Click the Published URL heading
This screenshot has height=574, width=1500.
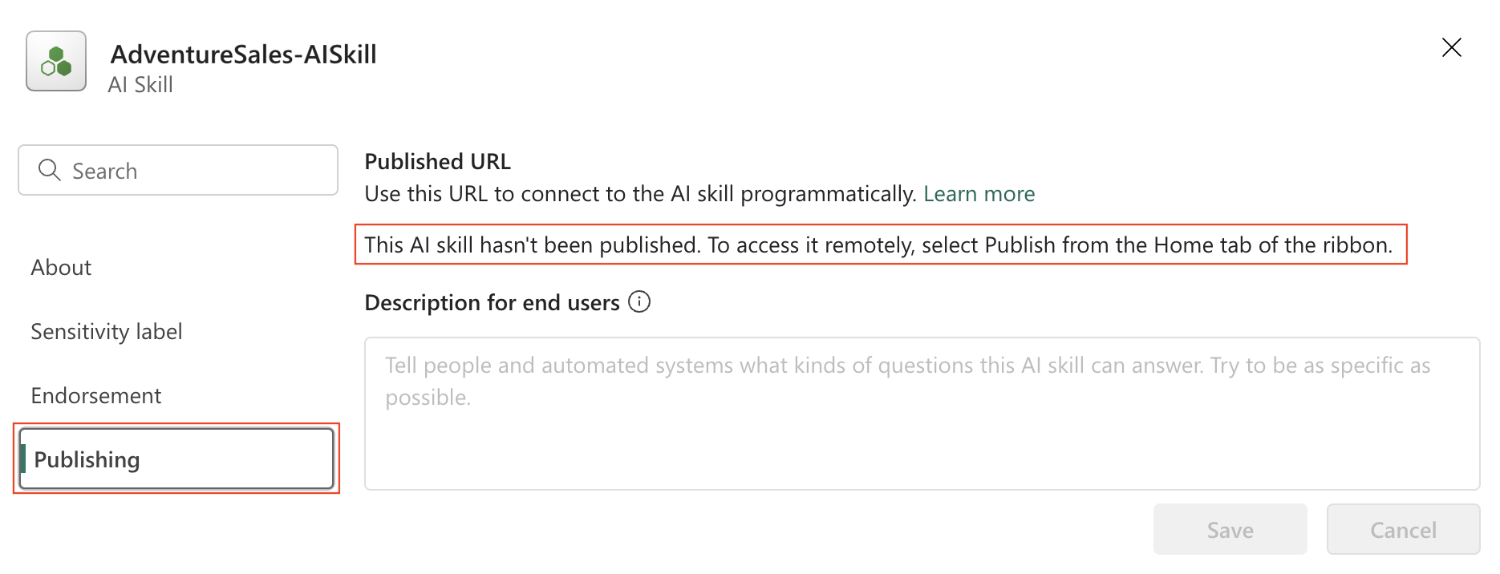pyautogui.click(x=437, y=161)
